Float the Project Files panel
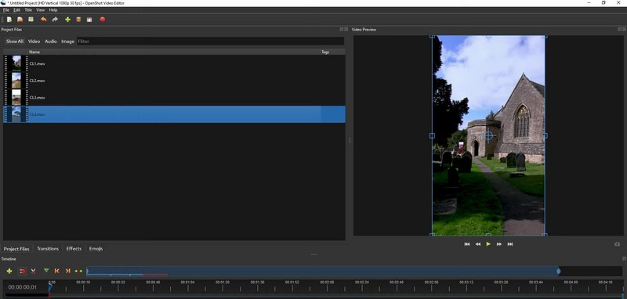This screenshot has height=299, width=627. tap(341, 29)
